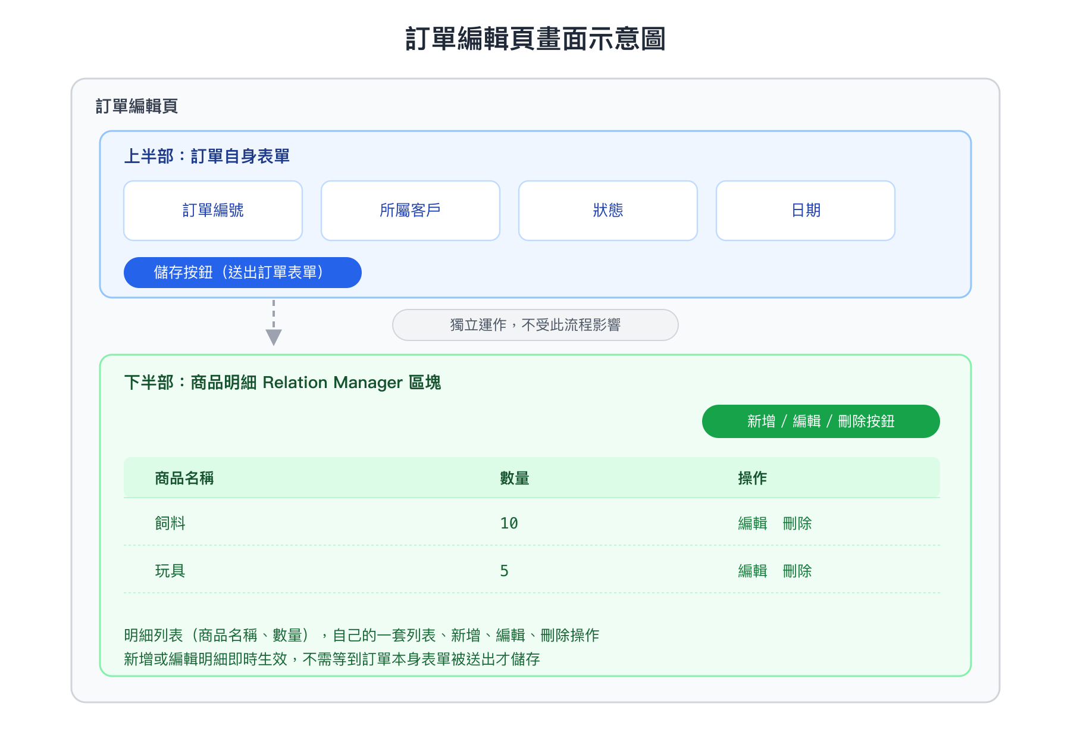Click the note line starting with 明細列表
This screenshot has height=738, width=1071.
pyautogui.click(x=362, y=635)
